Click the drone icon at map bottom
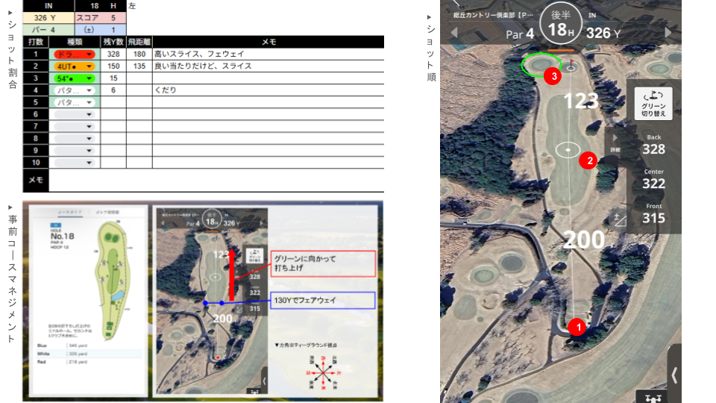The width and height of the screenshot is (716, 403). click(653, 397)
